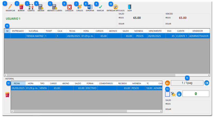Click the numeric field showing 0
This screenshot has width=213, height=117.
tap(196, 94)
